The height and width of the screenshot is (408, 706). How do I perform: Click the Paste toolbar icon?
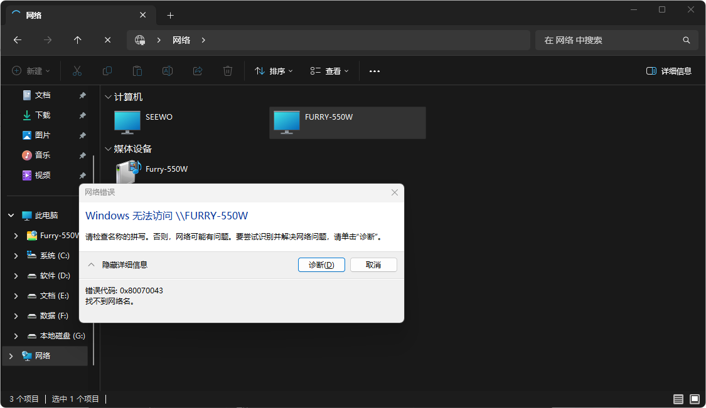137,71
